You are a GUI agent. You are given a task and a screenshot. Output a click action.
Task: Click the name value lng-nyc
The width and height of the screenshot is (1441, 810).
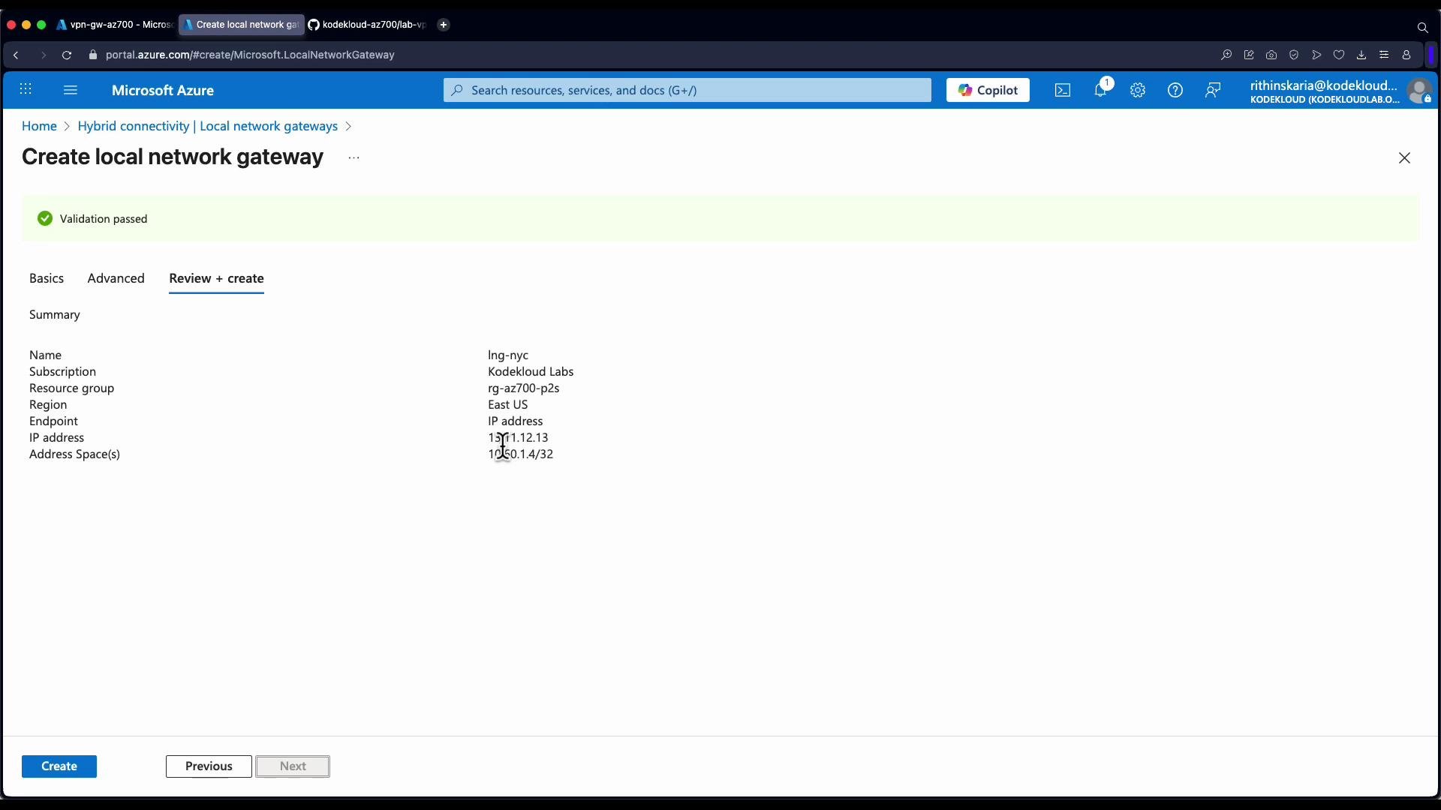coord(508,355)
